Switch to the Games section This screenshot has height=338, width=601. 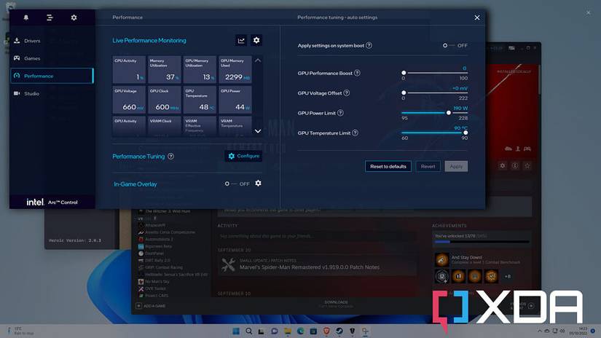pos(31,58)
